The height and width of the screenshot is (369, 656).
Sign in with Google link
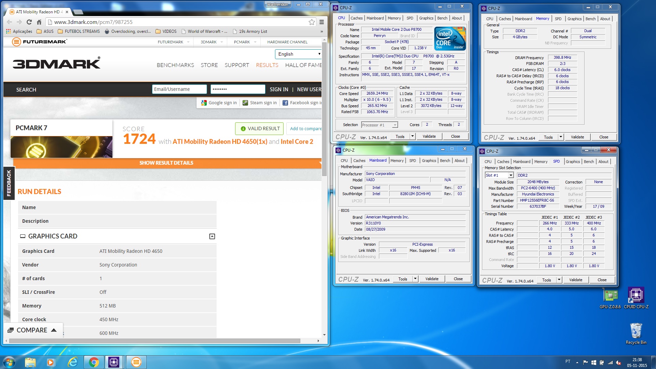[219, 103]
